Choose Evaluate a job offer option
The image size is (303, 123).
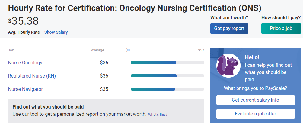(x=255, y=114)
